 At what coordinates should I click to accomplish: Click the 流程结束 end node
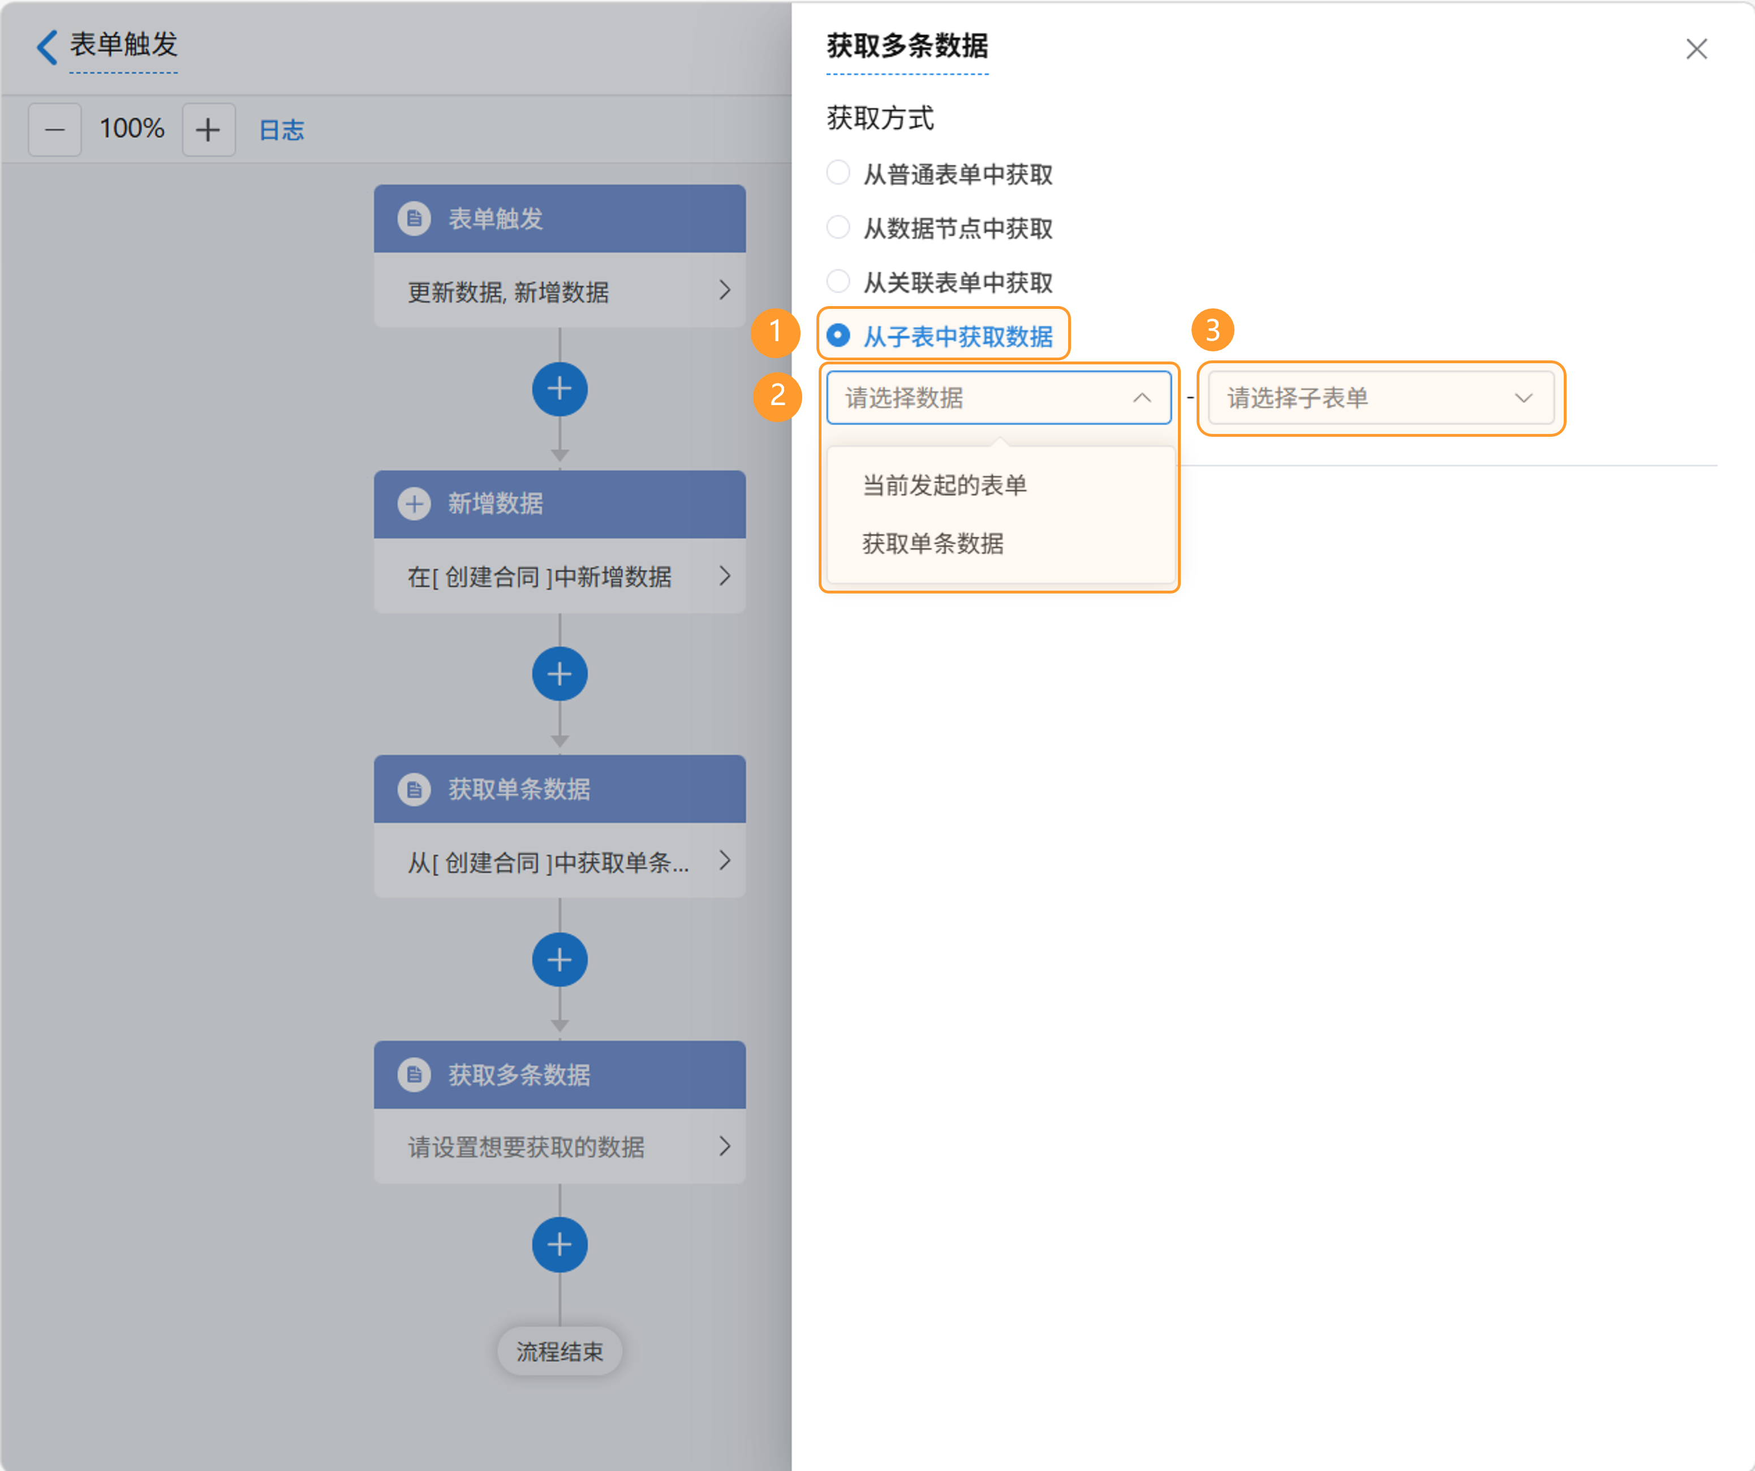tap(559, 1350)
